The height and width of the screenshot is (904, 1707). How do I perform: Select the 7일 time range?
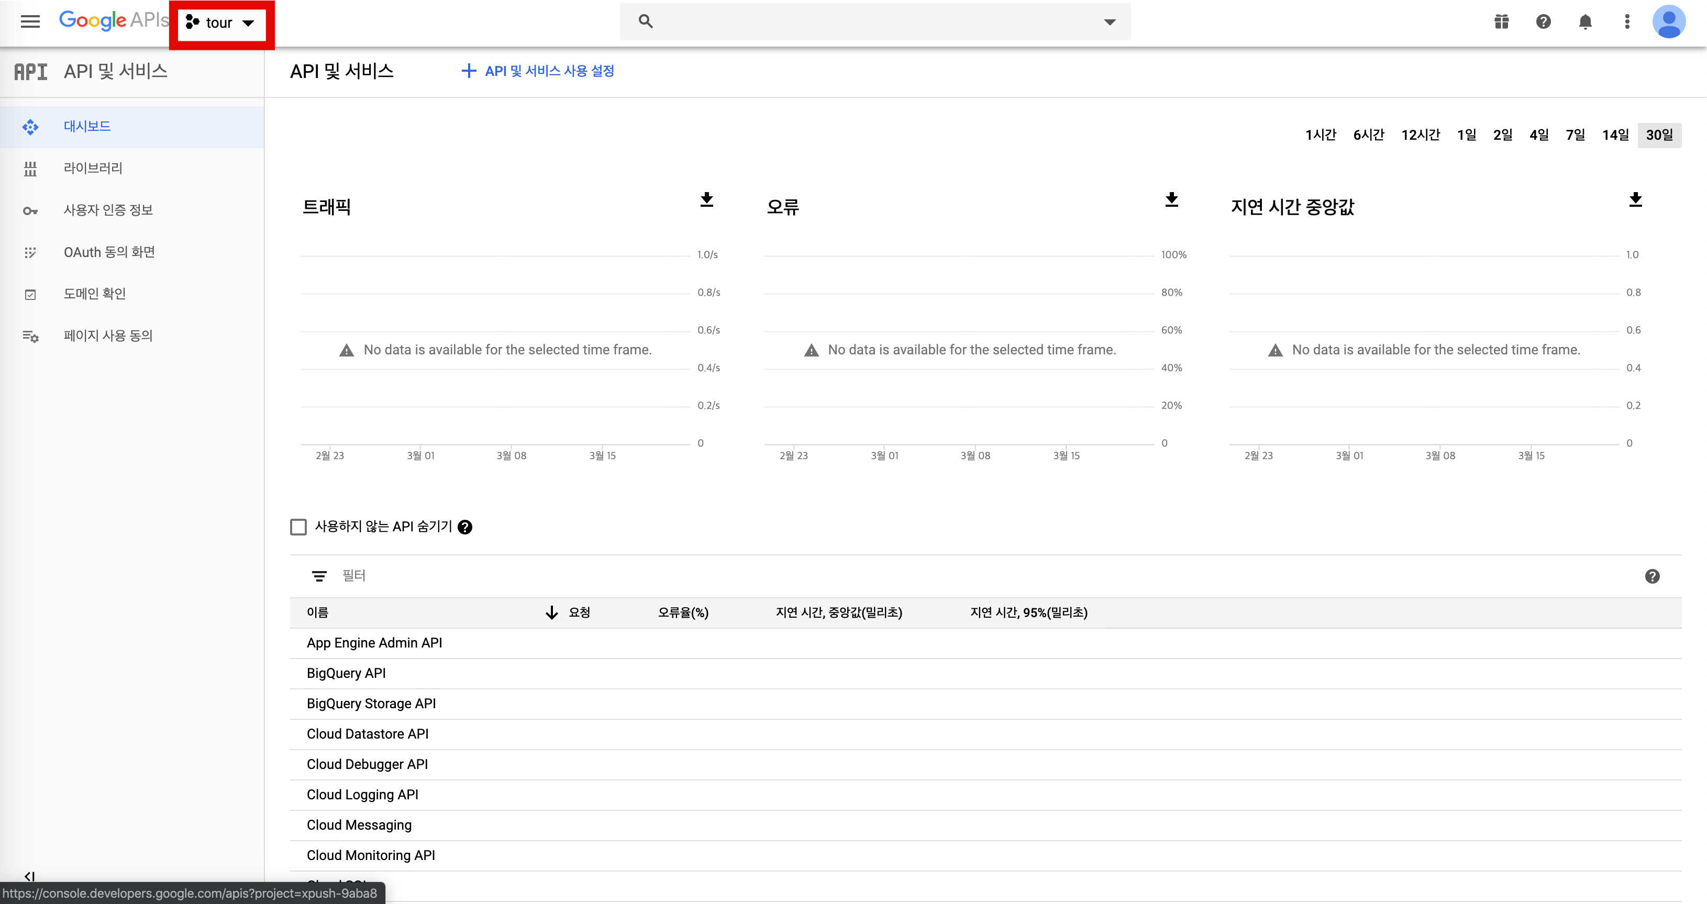(1575, 135)
